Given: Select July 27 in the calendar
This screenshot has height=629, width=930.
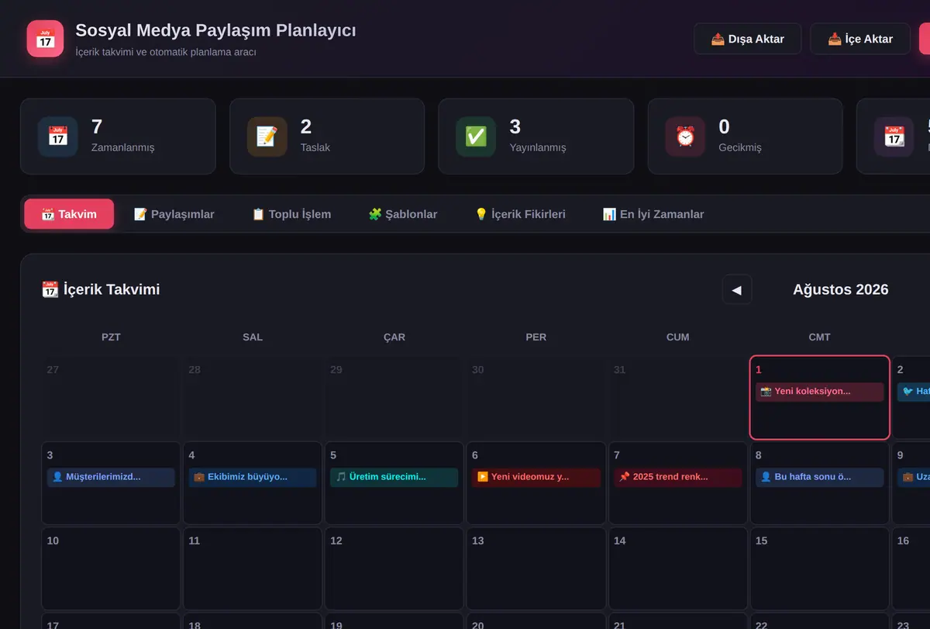Looking at the screenshot, I should 111,398.
